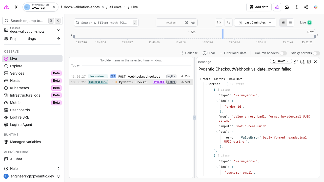The image size is (324, 182).
Task: Open Project settings link
Action: (x=32, y=39)
